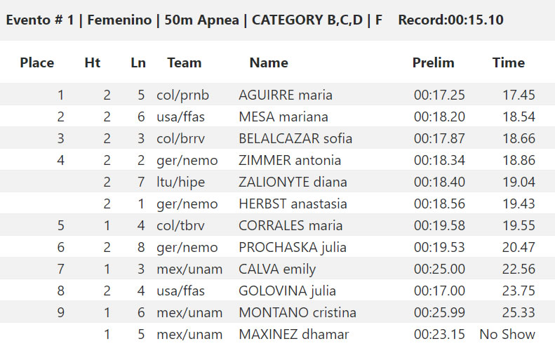Click the Time column header

pos(508,62)
